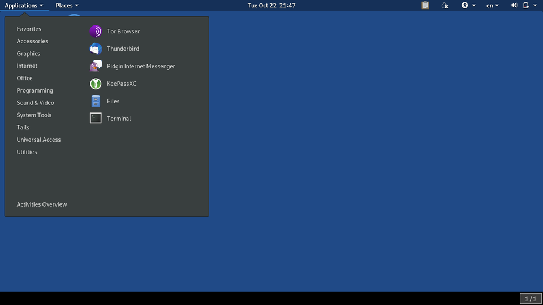Select the Graphics category
543x305 pixels.
click(x=28, y=54)
